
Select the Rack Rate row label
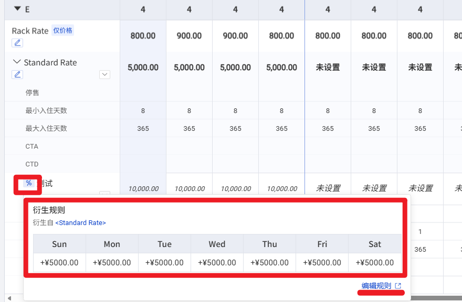click(x=30, y=31)
